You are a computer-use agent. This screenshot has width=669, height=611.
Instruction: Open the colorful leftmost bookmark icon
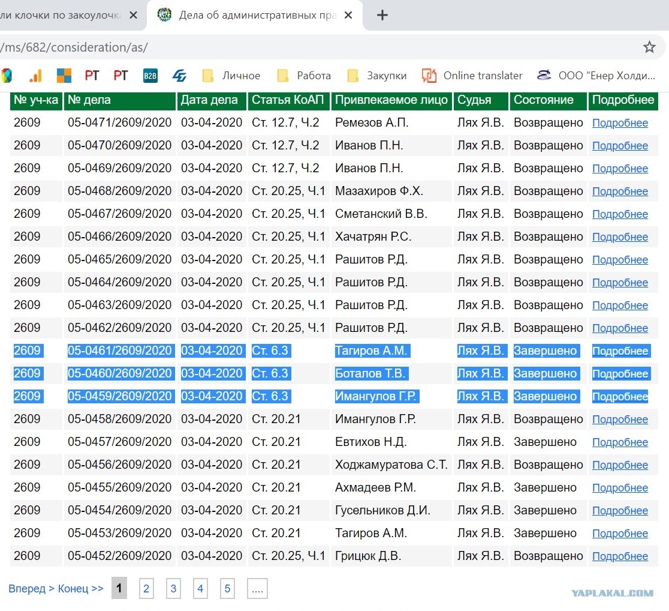6,76
